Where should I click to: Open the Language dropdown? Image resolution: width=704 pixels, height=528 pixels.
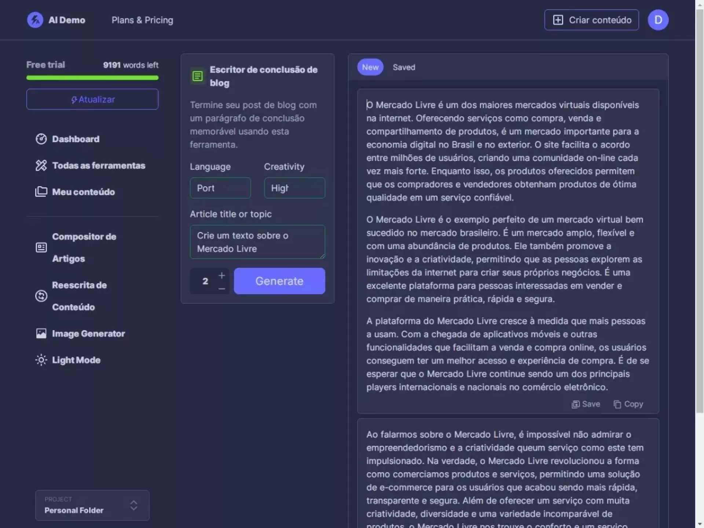coord(220,188)
